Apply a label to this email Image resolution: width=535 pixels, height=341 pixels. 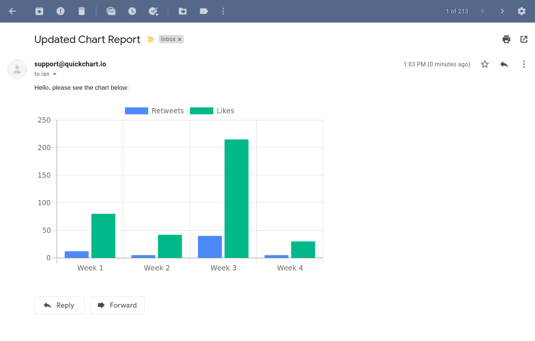click(203, 11)
